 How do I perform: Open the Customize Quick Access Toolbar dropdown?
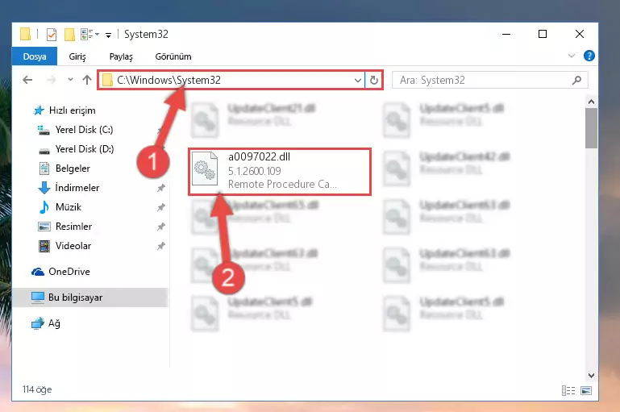[108, 35]
